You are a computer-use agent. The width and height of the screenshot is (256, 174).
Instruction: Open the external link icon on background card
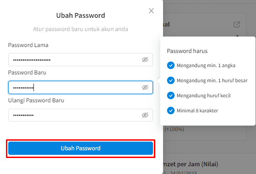237,24
